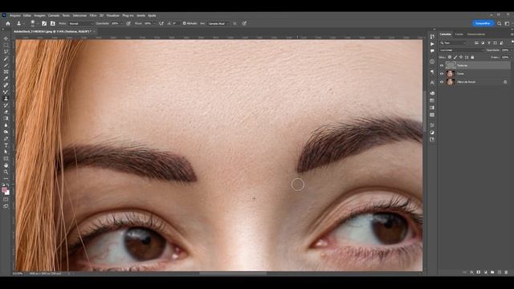Toggle lock position

click(x=461, y=57)
